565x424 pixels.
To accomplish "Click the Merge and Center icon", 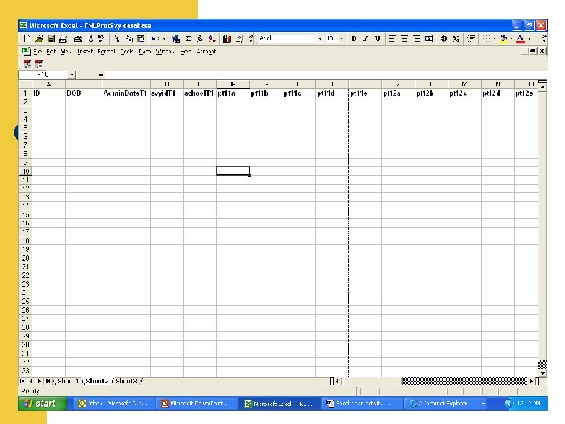I will (x=428, y=38).
